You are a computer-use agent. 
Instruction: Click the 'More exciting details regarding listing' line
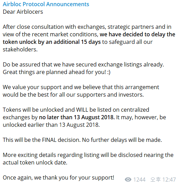[88, 155]
